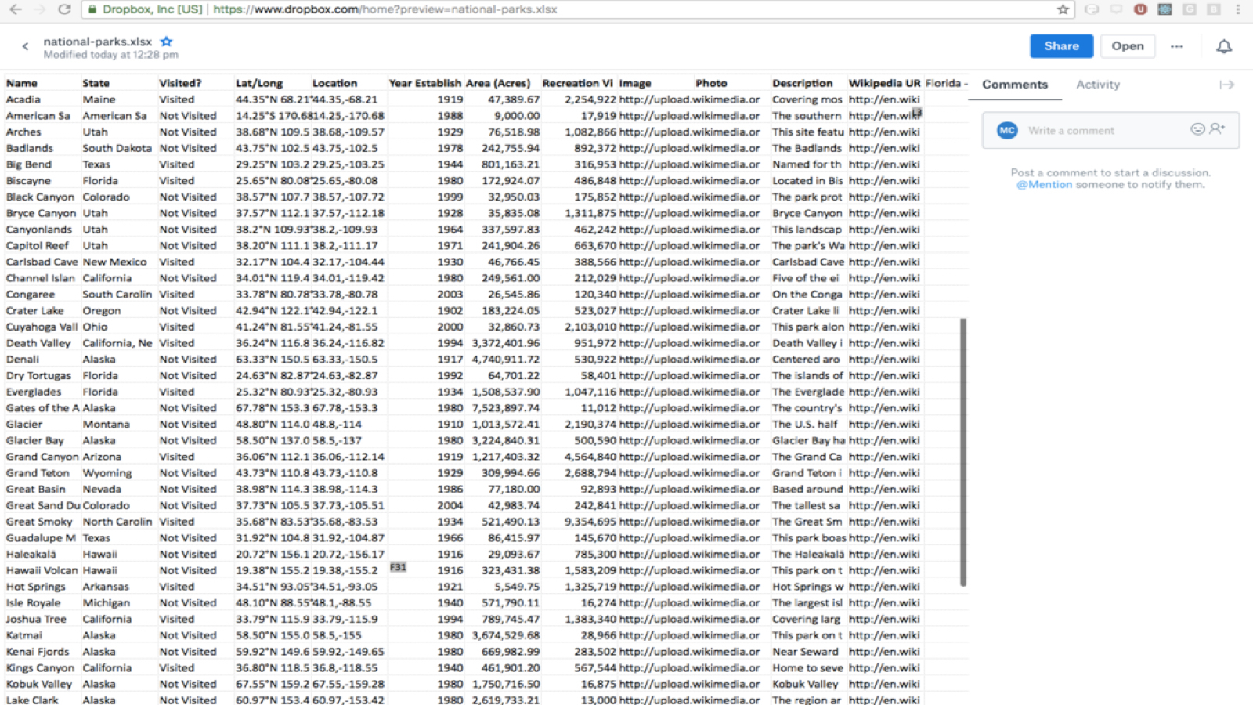Select the Nevada state cell
This screenshot has width=1253, height=705.
[102, 489]
